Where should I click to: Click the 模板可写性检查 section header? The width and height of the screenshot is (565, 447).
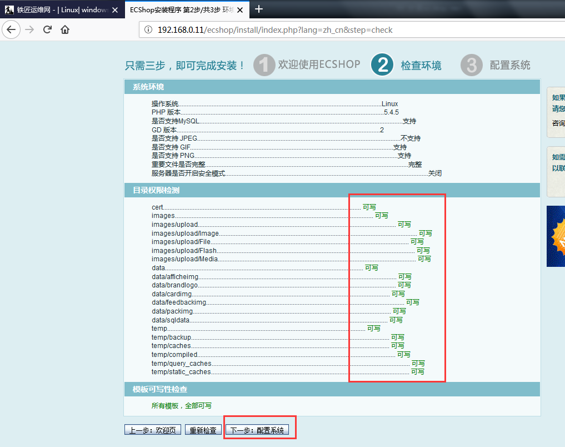(x=332, y=389)
